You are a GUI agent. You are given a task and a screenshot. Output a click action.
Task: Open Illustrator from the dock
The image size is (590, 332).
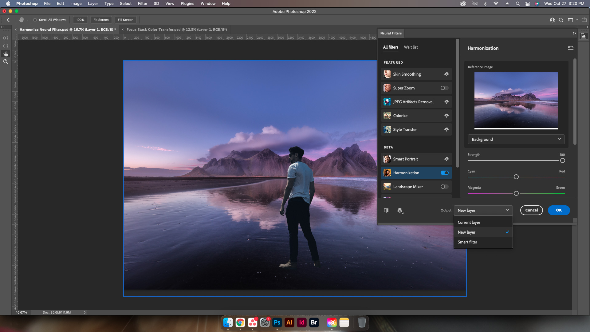[289, 322]
